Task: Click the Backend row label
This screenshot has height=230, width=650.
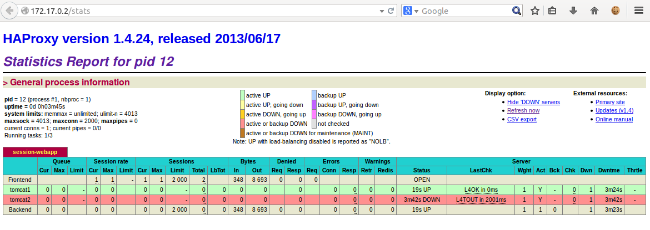Action: (x=21, y=209)
